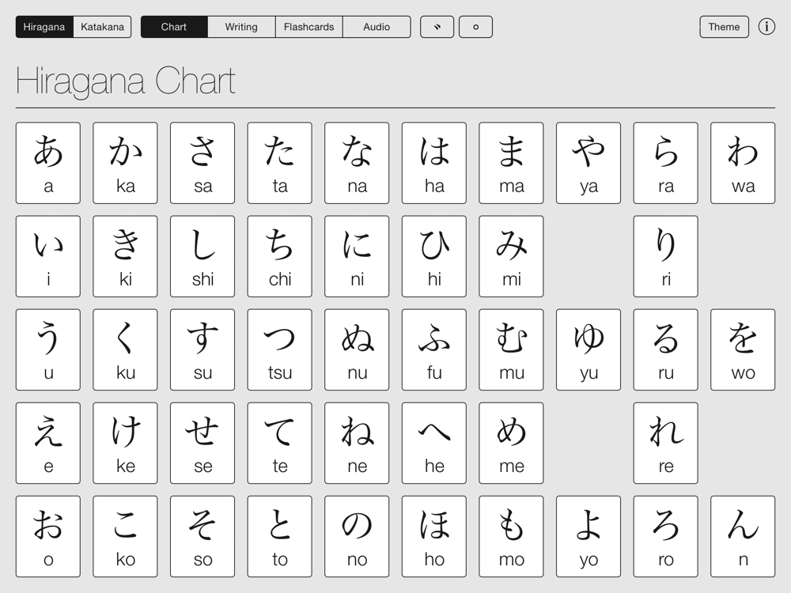This screenshot has width=791, height=593.
Task: Click the と (to) card
Action: [279, 536]
